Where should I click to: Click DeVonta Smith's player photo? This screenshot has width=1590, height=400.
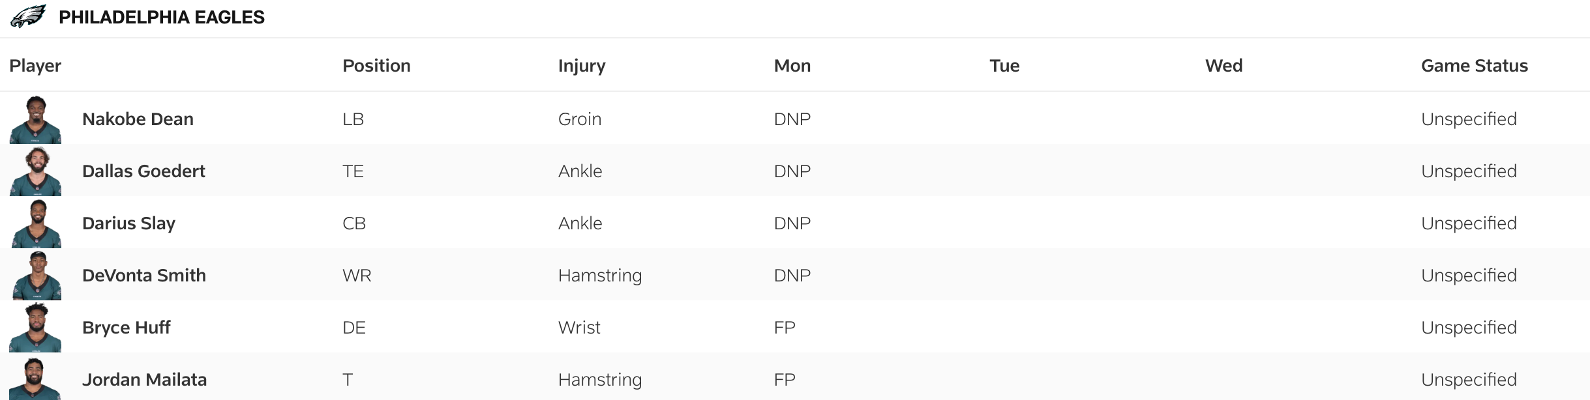pos(36,276)
